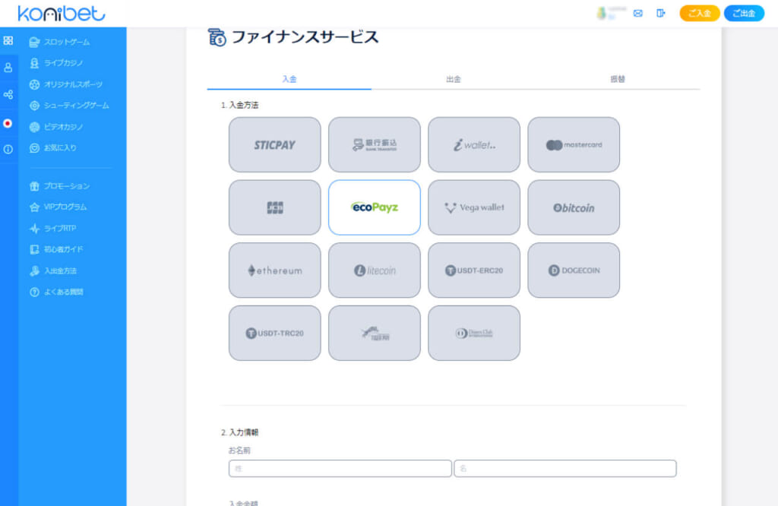Focus the 姓 last name field

340,468
